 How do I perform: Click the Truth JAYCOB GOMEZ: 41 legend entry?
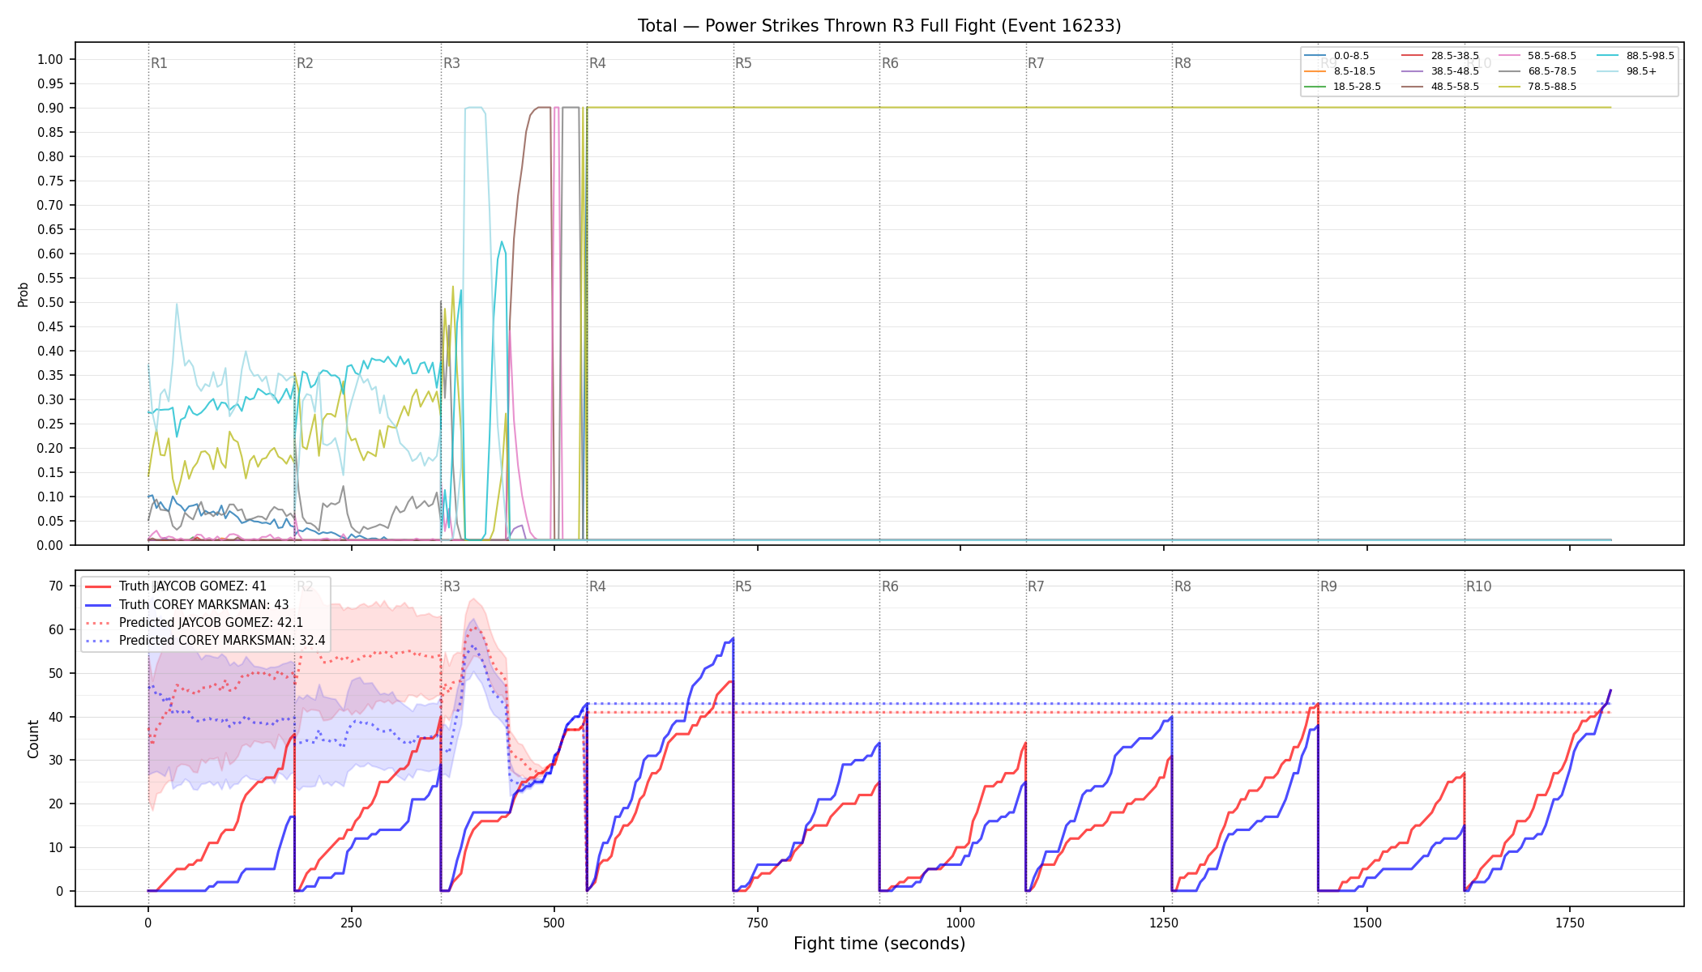pos(176,586)
